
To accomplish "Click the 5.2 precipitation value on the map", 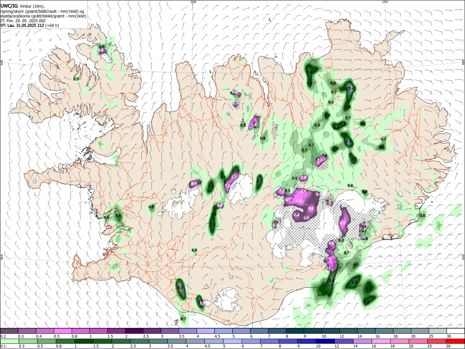I will 351,88.
